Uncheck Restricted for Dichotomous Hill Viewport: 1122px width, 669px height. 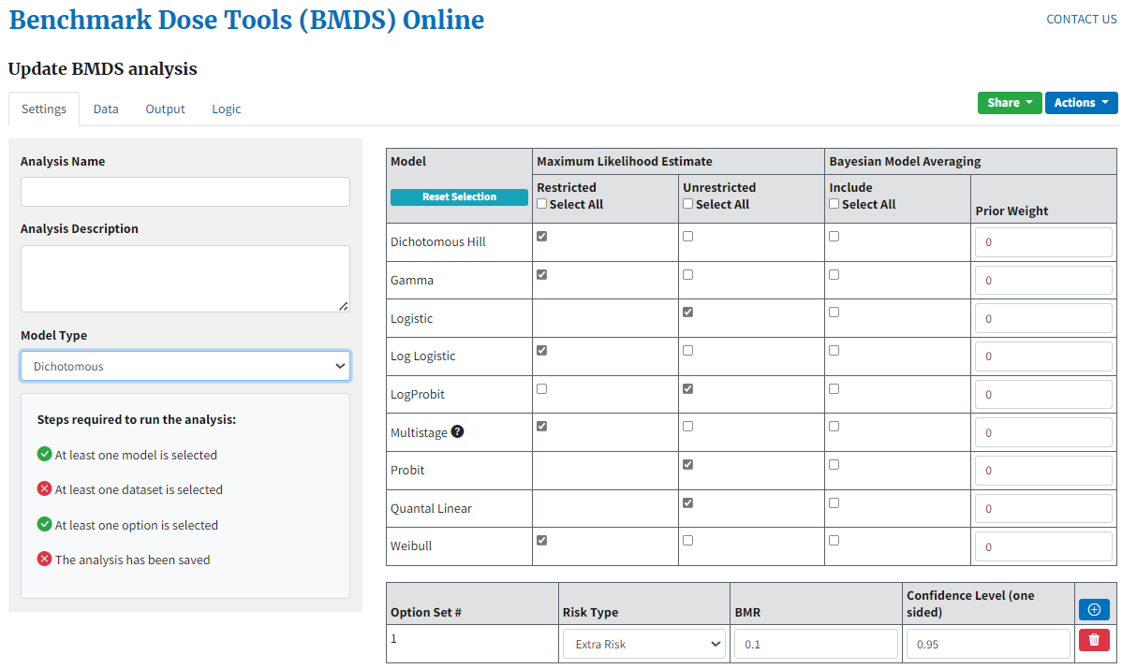pyautogui.click(x=541, y=236)
